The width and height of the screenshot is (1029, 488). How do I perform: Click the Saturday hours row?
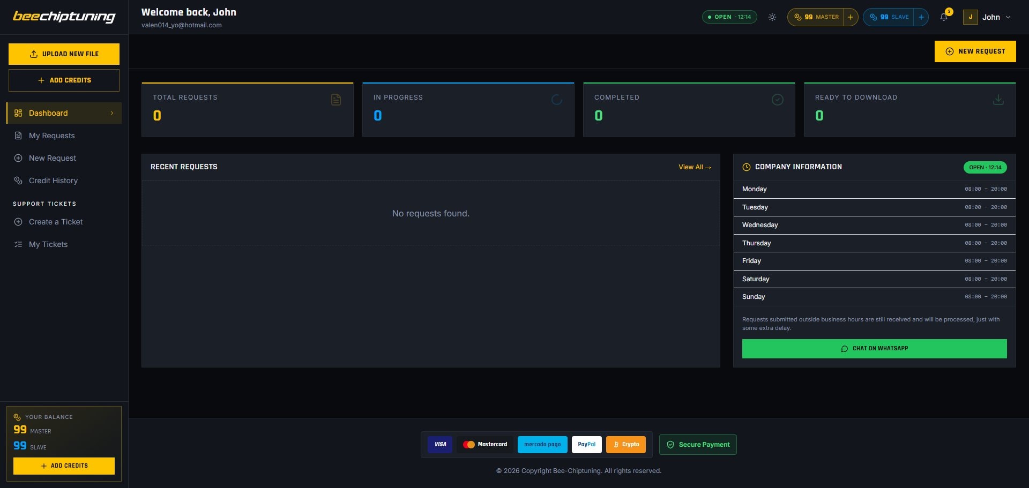pos(875,279)
